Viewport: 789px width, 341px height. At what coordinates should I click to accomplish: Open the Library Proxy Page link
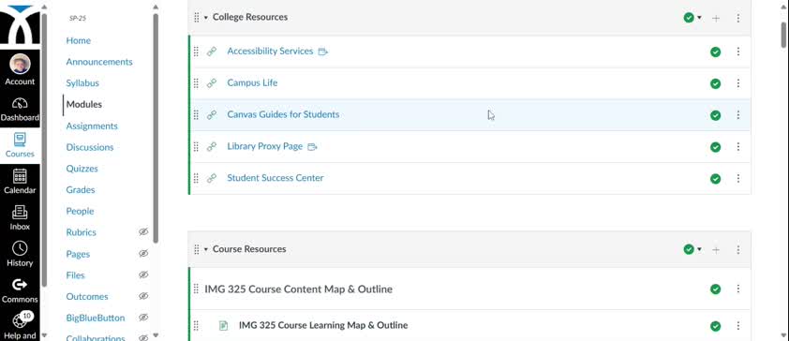264,146
